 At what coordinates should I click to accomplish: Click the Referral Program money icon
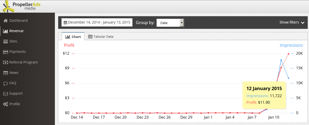tap(5, 62)
